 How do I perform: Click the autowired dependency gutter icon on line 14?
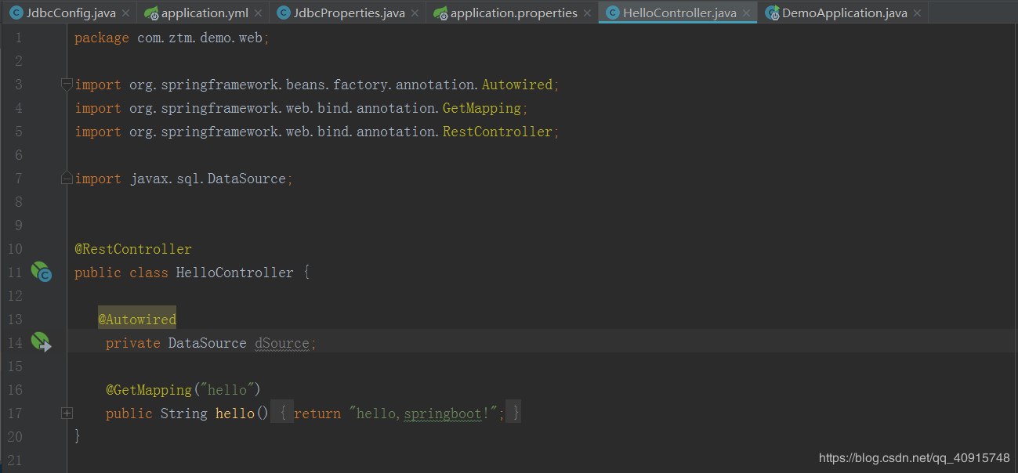click(x=41, y=342)
